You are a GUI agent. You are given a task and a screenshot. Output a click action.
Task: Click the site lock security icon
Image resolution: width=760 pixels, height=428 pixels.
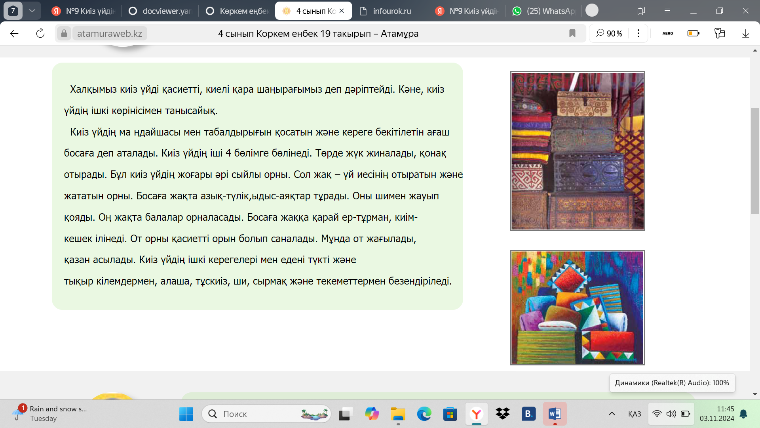pyautogui.click(x=64, y=33)
